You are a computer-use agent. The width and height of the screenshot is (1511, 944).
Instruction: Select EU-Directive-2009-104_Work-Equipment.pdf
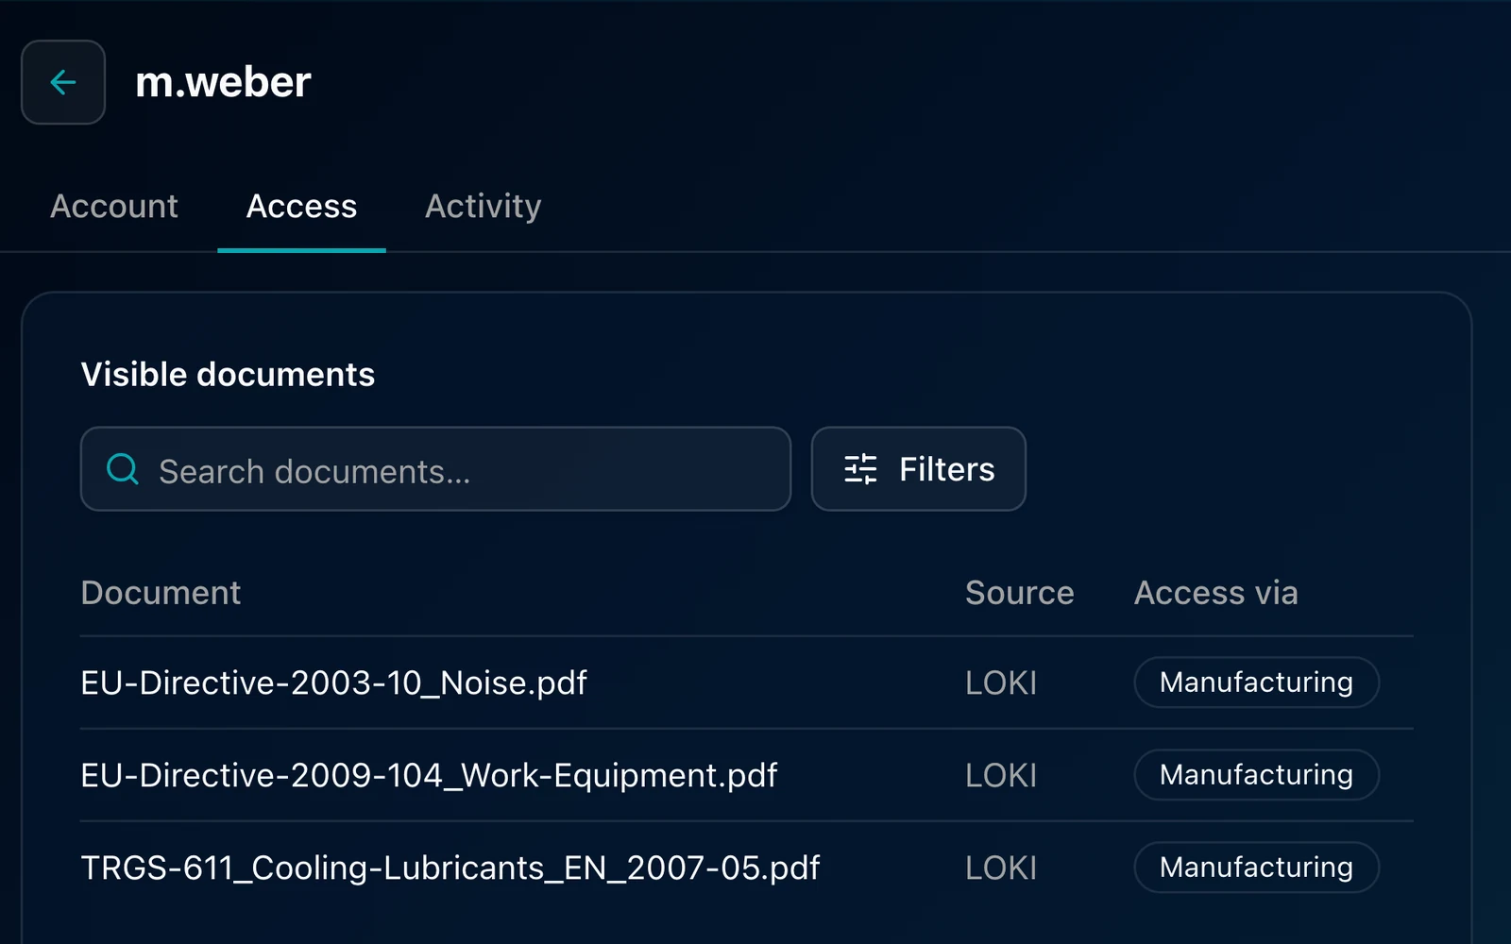429,775
